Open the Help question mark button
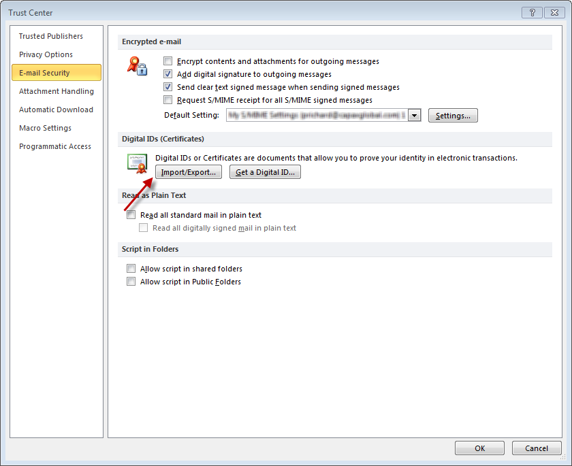This screenshot has height=466, width=572. pos(532,12)
